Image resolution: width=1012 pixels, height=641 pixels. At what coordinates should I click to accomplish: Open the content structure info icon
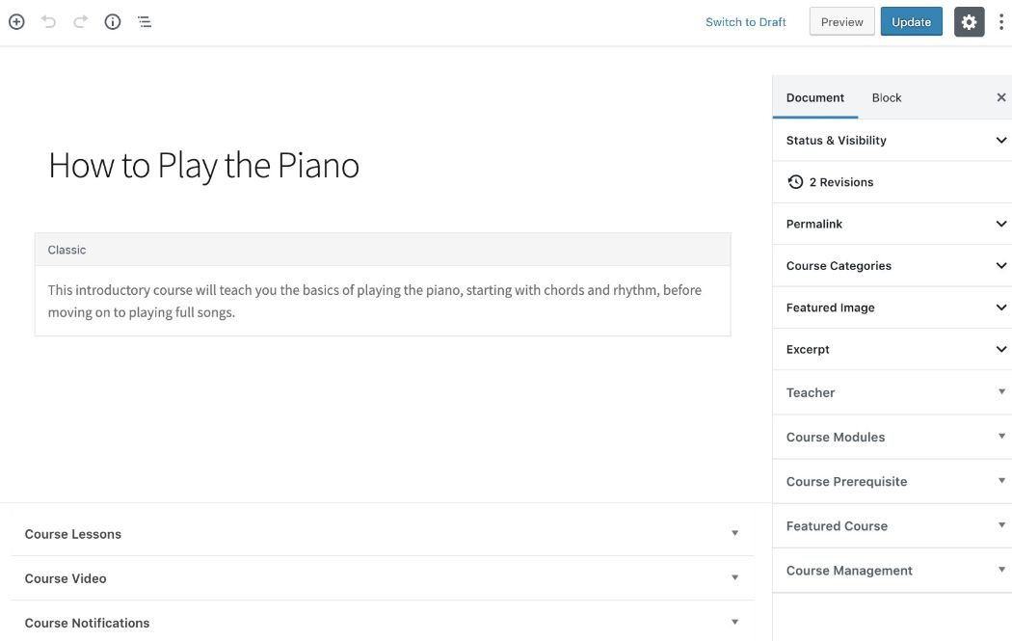[x=113, y=21]
